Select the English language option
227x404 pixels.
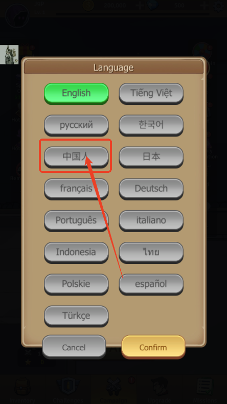pyautogui.click(x=76, y=93)
